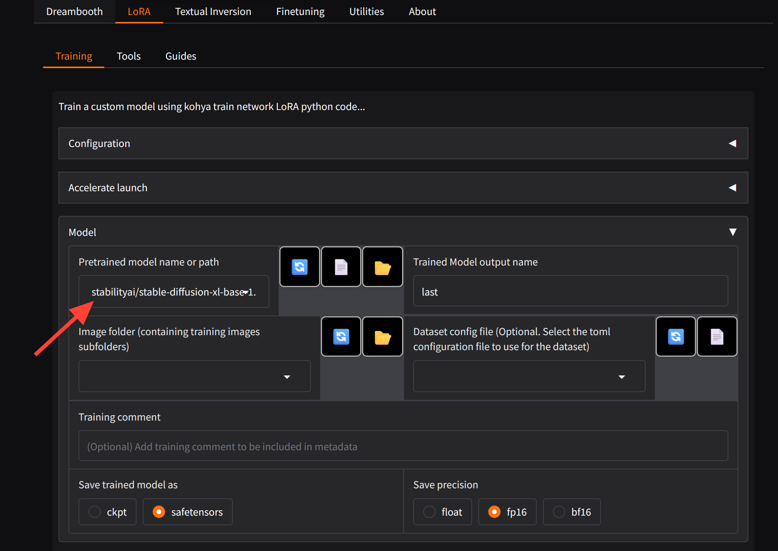Refresh the Dataset config file list
This screenshot has height=551, width=778.
676,337
